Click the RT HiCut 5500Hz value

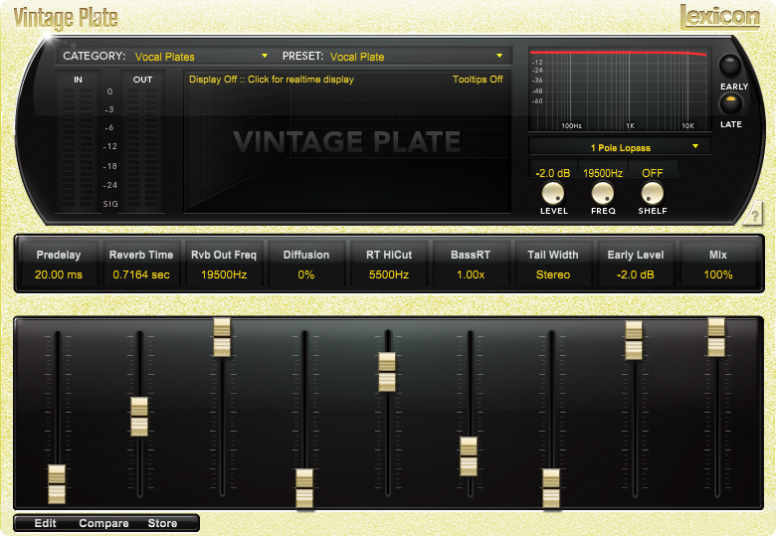388,274
